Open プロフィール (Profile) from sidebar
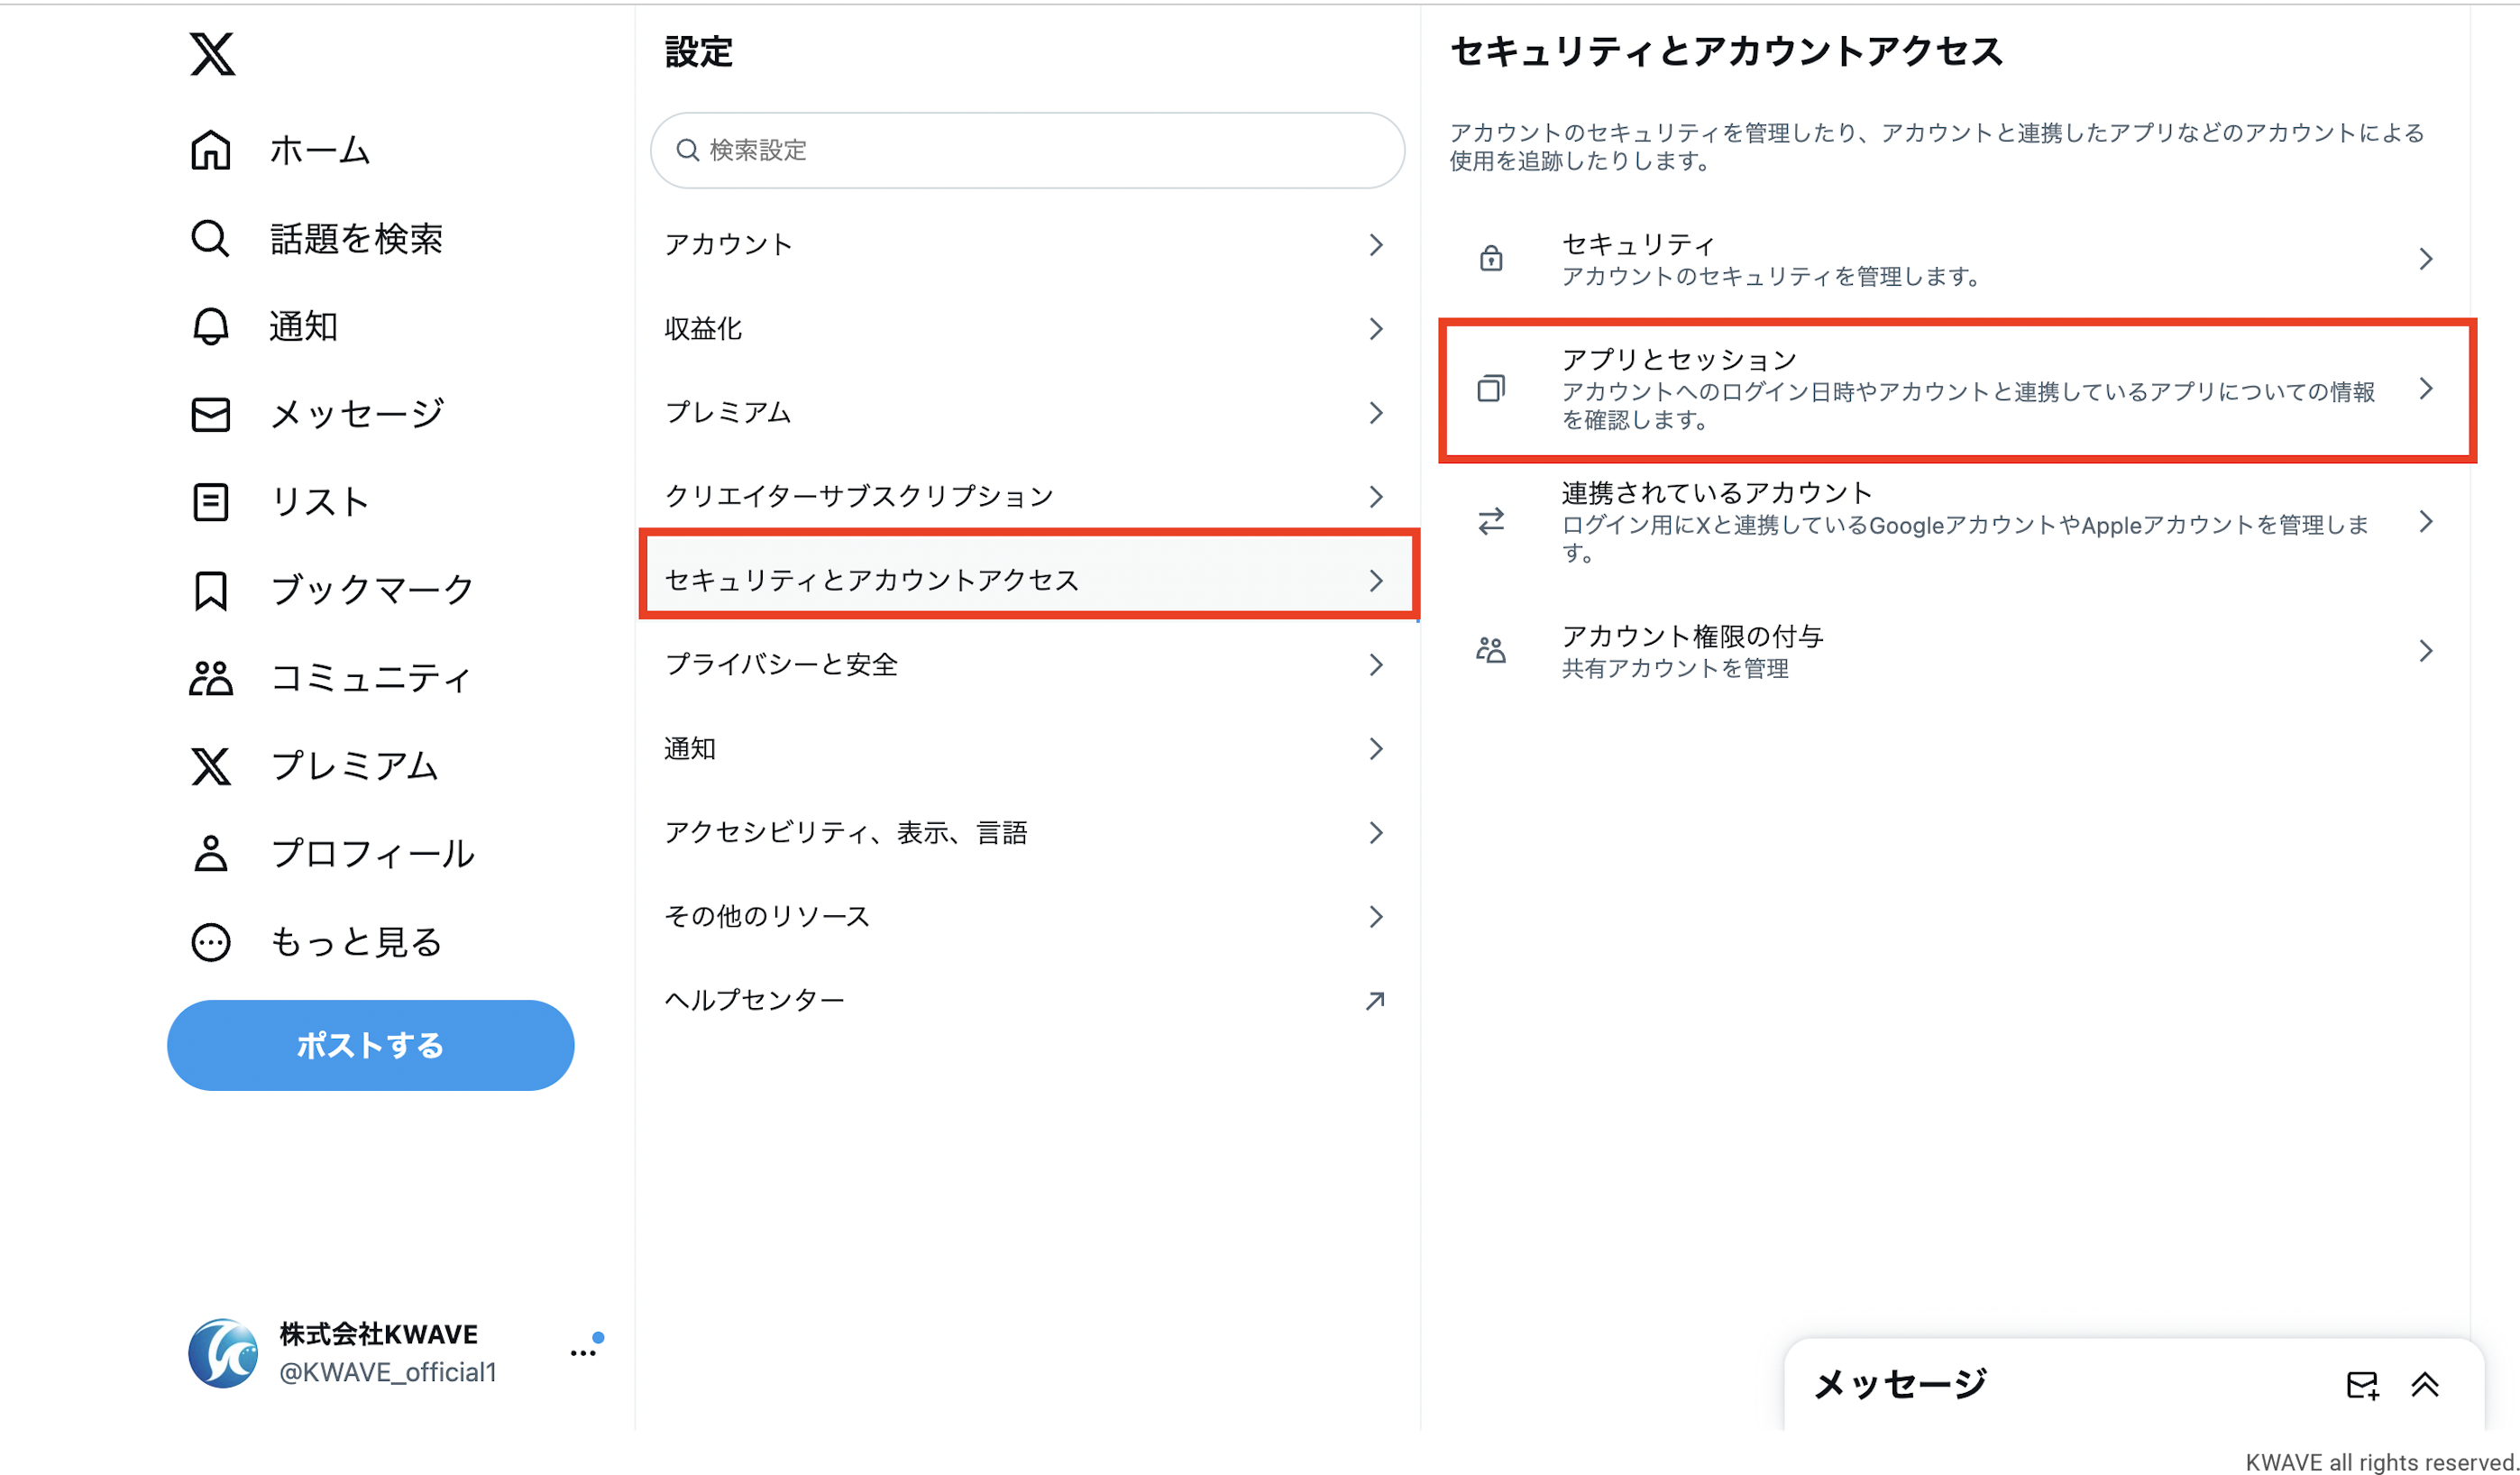The image size is (2520, 1475). 372,854
